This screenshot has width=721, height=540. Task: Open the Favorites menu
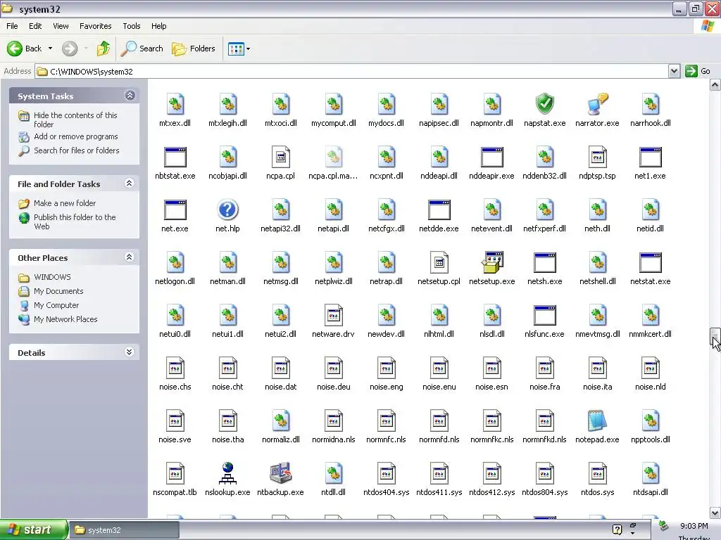point(95,26)
